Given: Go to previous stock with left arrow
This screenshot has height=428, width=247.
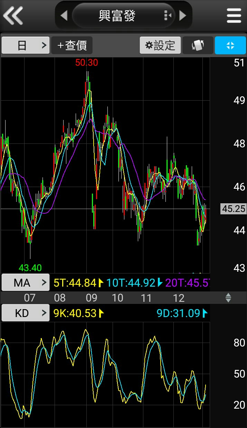Looking at the screenshot, I should (64, 15).
